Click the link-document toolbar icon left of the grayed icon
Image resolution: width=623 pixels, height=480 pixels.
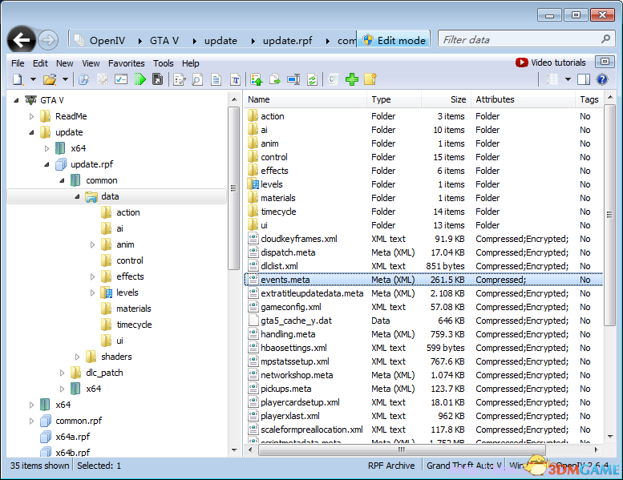pos(83,79)
